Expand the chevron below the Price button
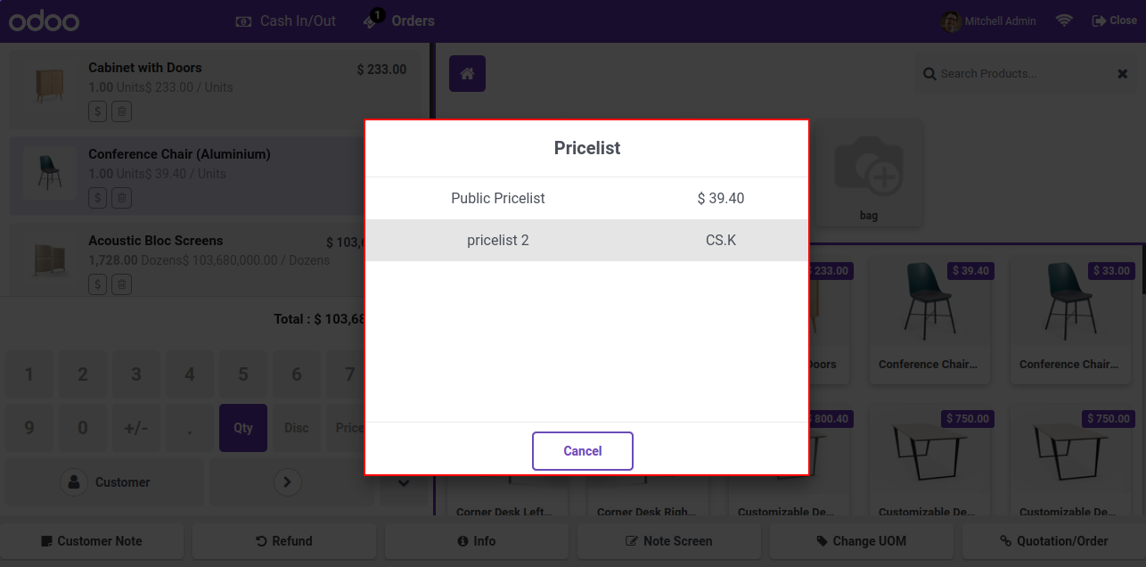 tap(403, 482)
